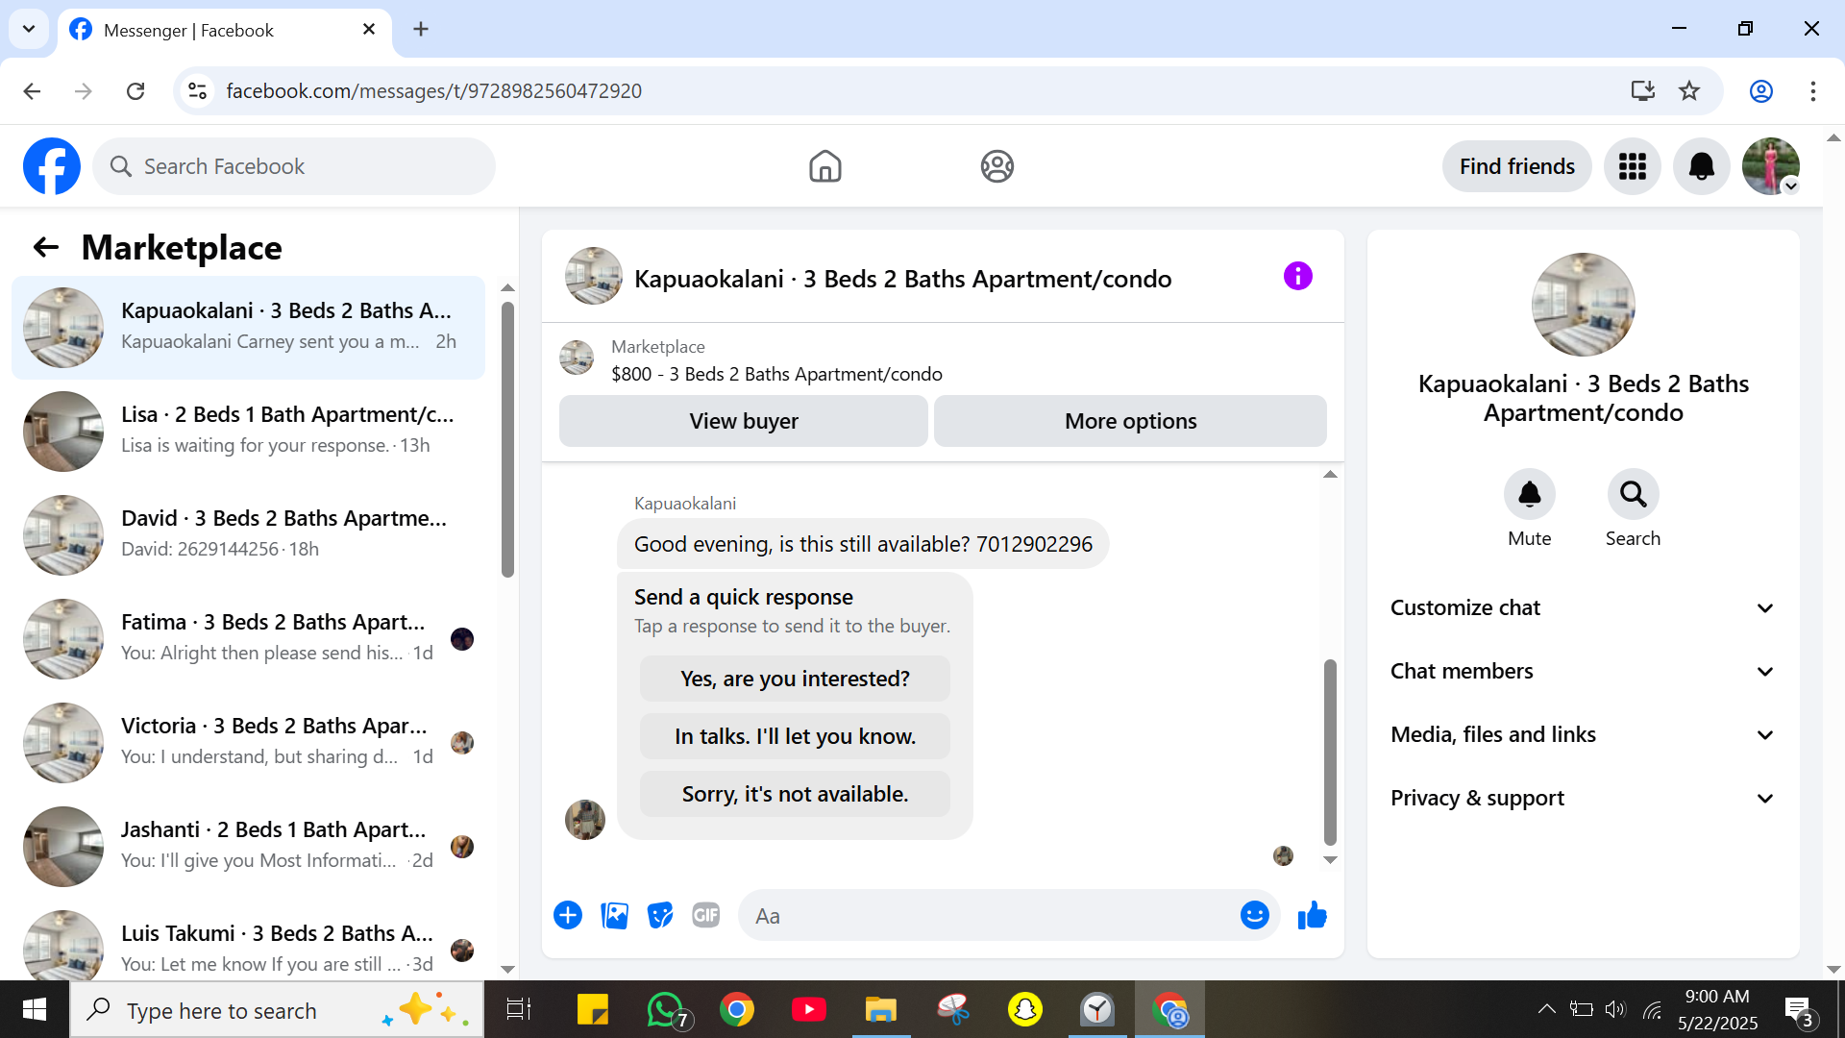
Task: Click the conversation list scrollbar
Action: [507, 439]
